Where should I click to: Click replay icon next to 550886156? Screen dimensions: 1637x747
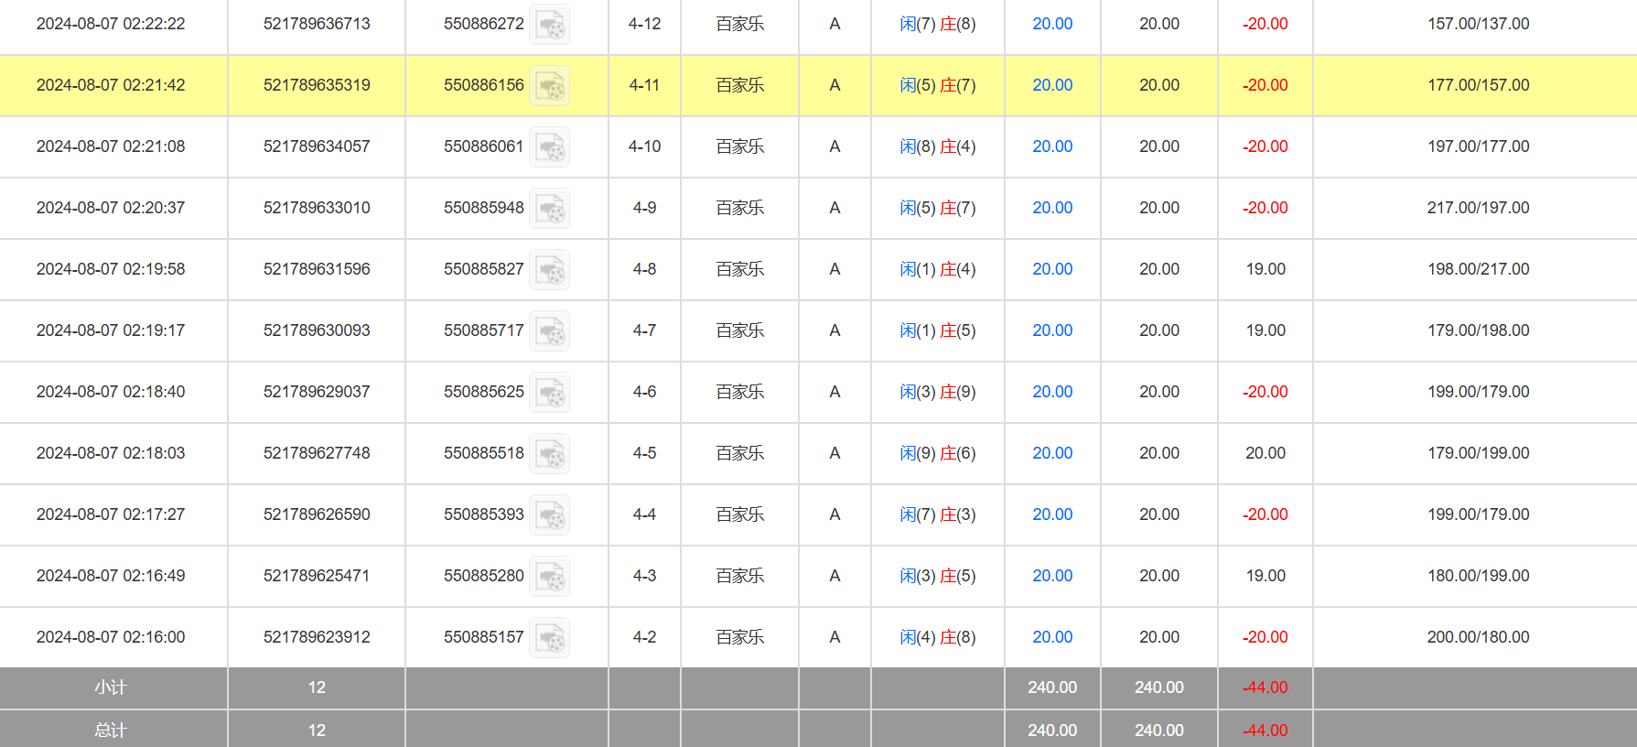coord(550,86)
